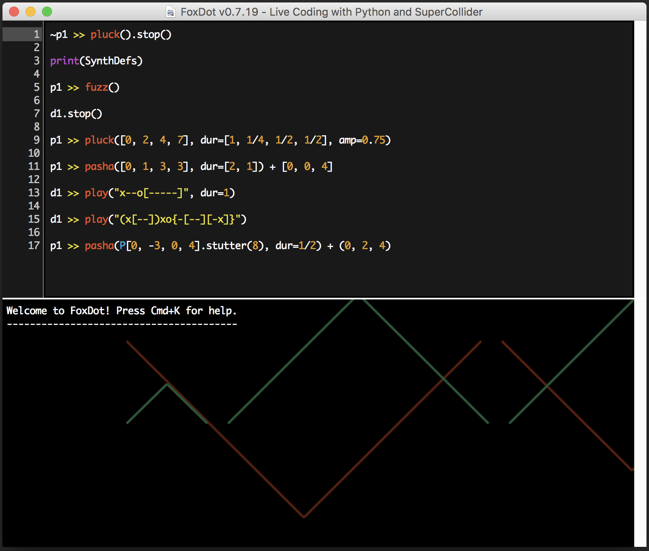Screen dimensions: 649x551
Task: Click line number 13 in the gutter
Action: (34, 193)
